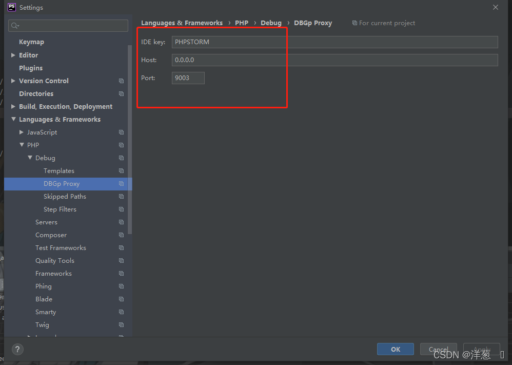This screenshot has width=512, height=365.
Task: Open the Plugins settings page
Action: [31, 68]
